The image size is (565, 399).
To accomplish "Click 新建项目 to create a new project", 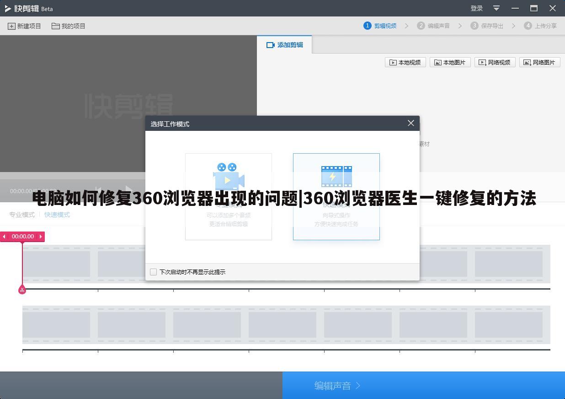I will click(24, 26).
